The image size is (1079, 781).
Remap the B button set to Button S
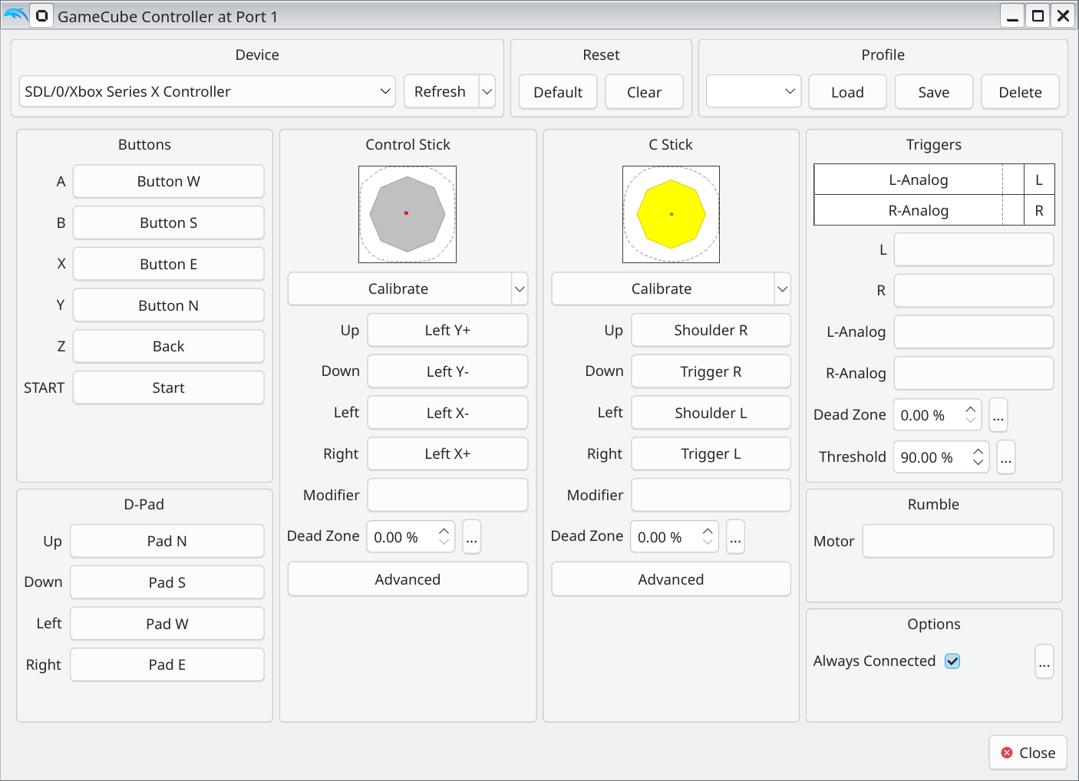tap(169, 223)
